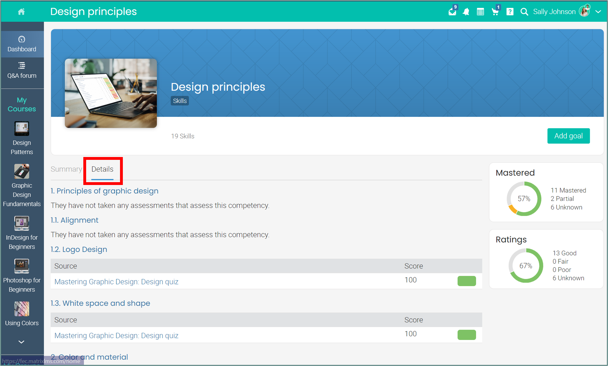Expand more courses chevron in sidebar
Image resolution: width=608 pixels, height=366 pixels.
(x=21, y=342)
